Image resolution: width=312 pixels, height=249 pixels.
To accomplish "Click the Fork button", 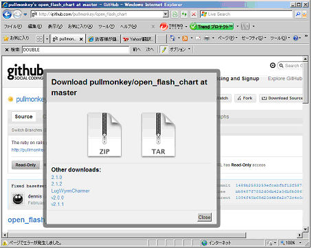I will (x=245, y=98).
